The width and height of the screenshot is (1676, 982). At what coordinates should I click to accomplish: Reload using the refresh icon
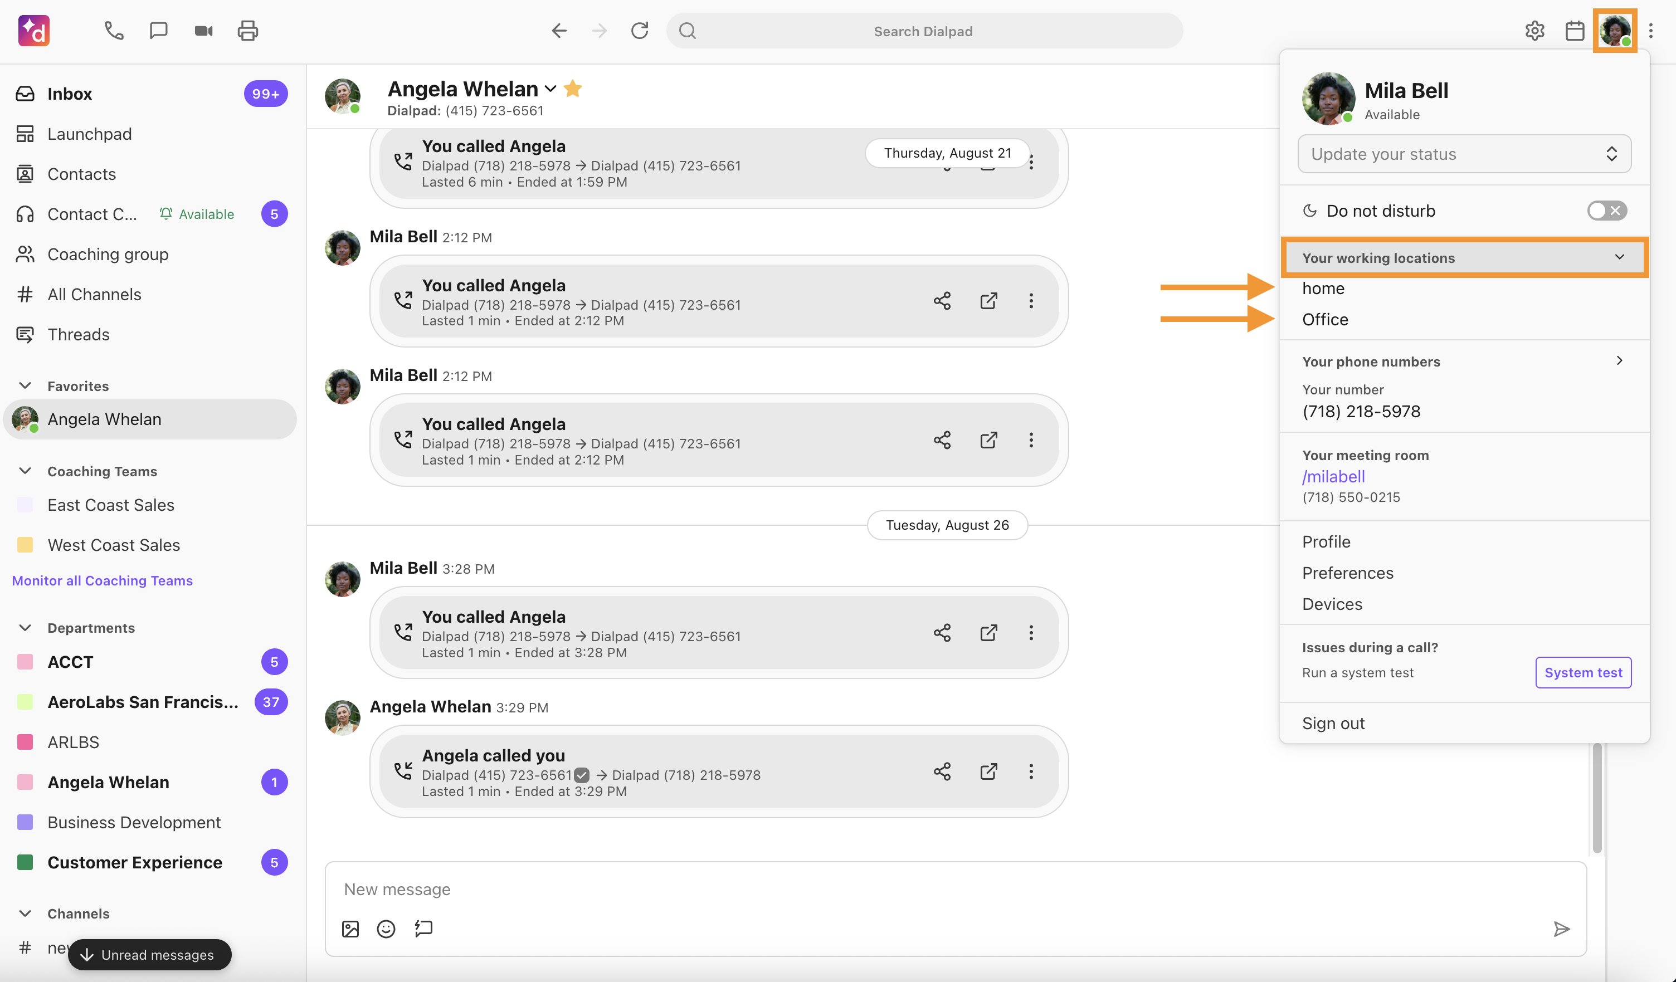[x=640, y=31]
